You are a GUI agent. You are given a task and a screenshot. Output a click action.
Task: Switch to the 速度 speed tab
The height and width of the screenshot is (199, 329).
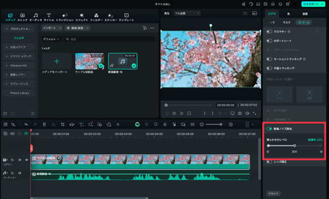click(x=305, y=14)
